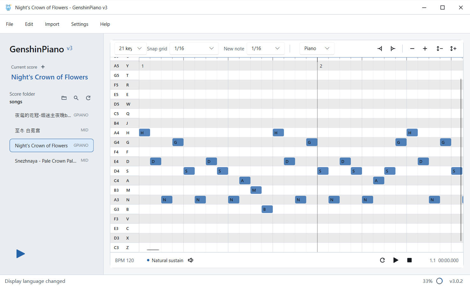Click the measure 1 marker
This screenshot has width=470, height=287.
point(142,66)
